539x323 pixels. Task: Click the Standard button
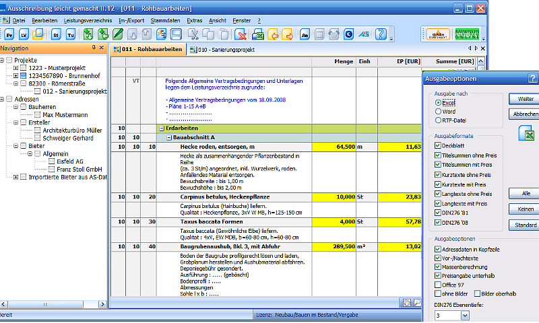[524, 225]
